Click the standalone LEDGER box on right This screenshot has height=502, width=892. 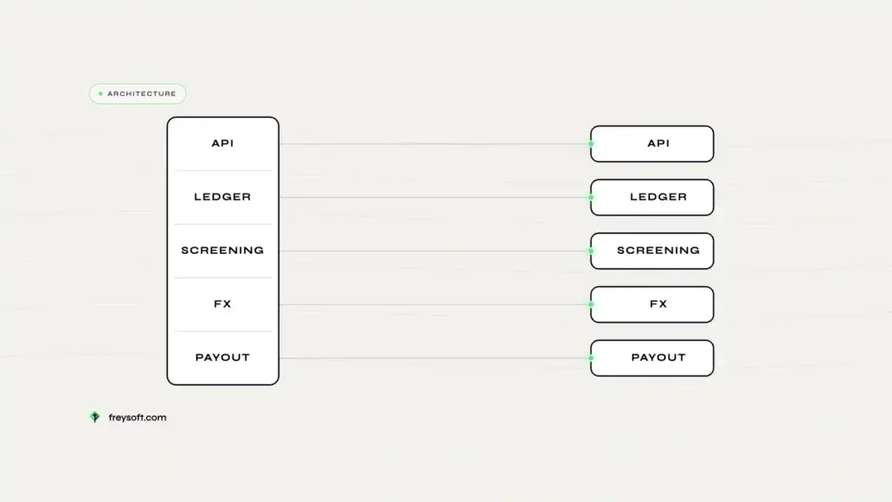652,198
